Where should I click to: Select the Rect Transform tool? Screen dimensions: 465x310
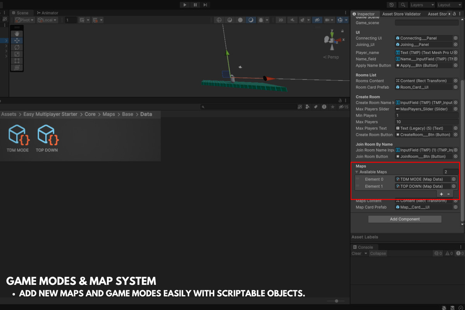(x=17, y=61)
